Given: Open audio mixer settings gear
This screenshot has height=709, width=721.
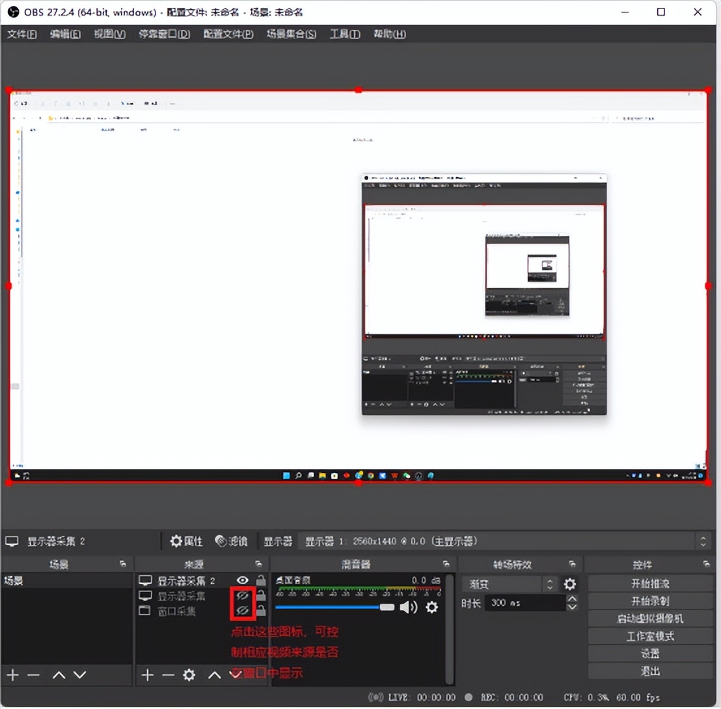Looking at the screenshot, I should 431,607.
